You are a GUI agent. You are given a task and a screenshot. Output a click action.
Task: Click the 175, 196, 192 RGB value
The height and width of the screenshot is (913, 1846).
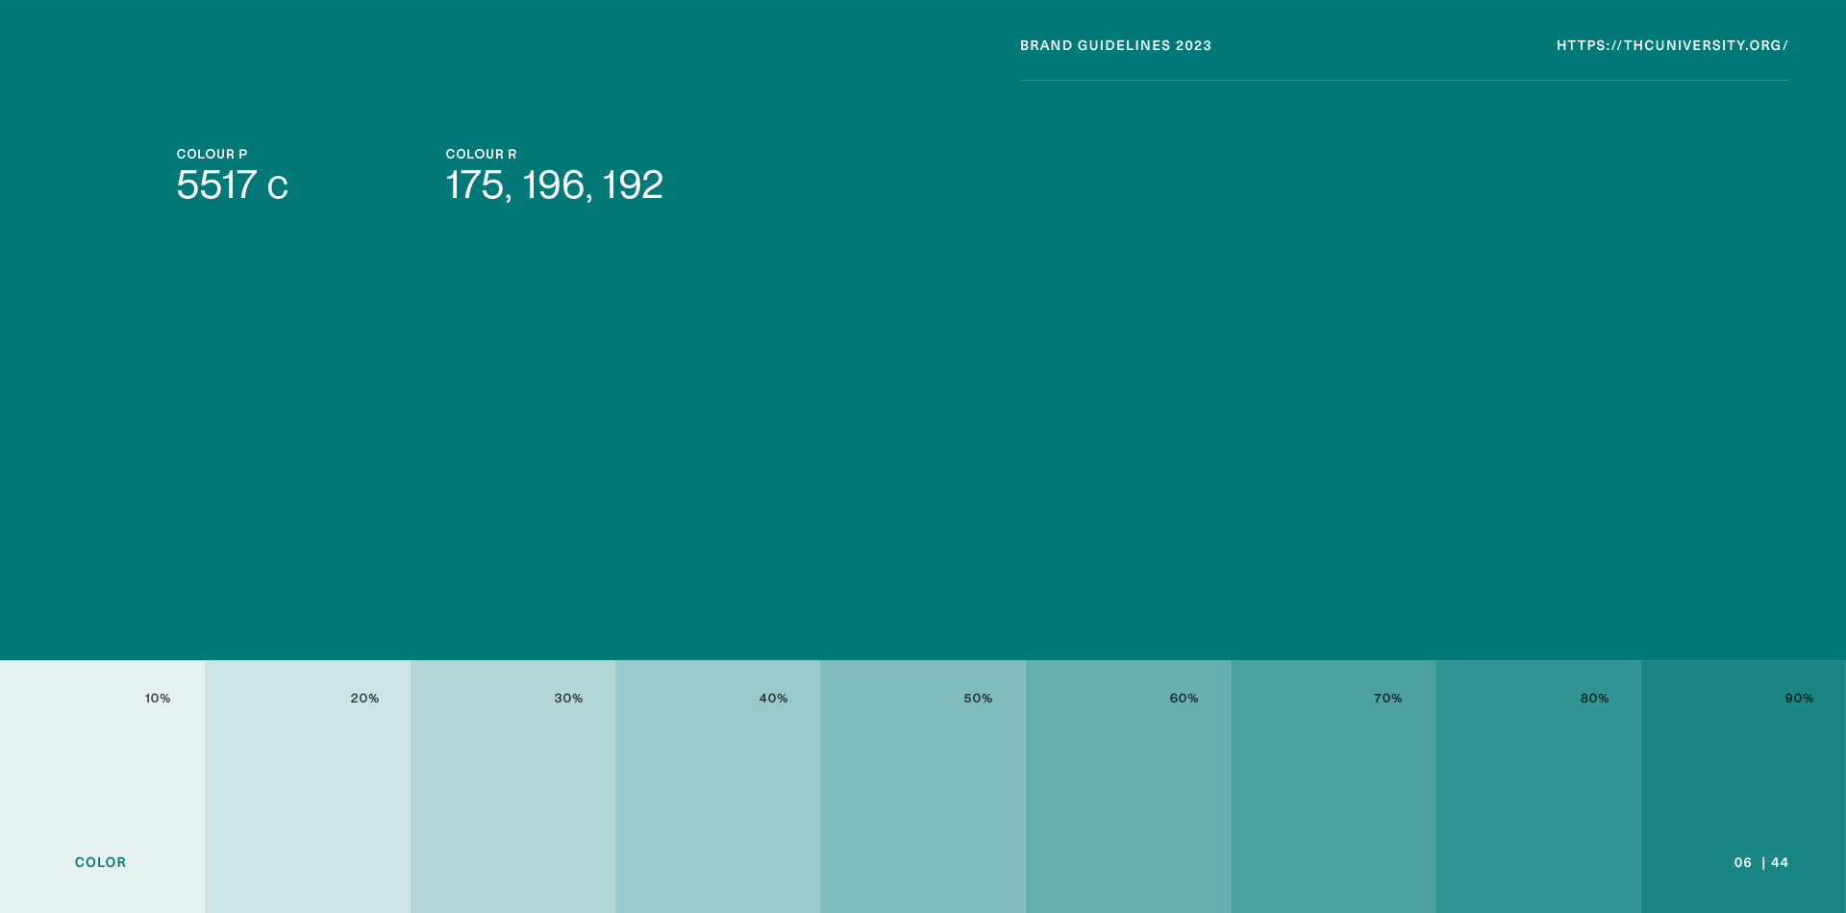point(554,185)
